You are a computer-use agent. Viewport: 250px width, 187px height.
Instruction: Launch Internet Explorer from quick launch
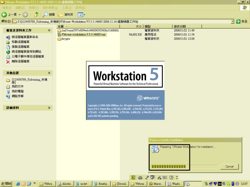tap(18, 184)
